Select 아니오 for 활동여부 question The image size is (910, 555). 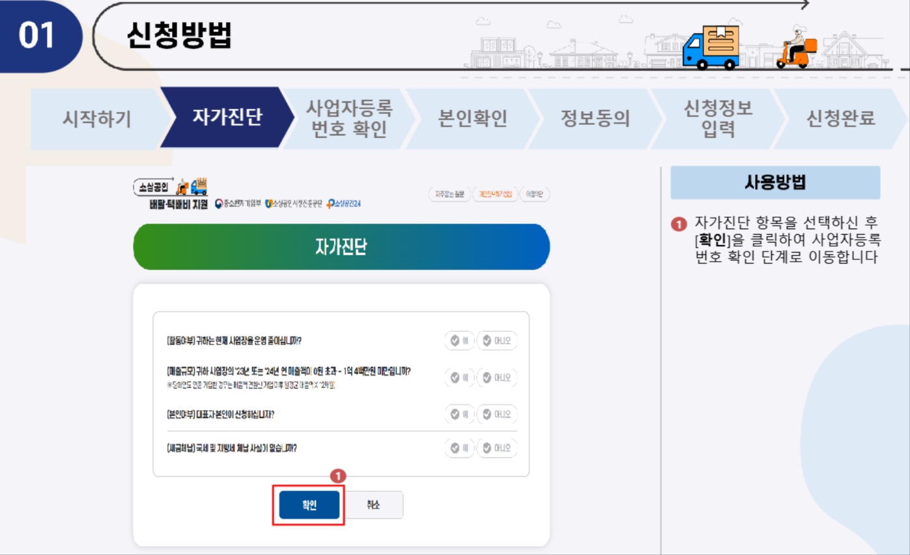point(498,341)
